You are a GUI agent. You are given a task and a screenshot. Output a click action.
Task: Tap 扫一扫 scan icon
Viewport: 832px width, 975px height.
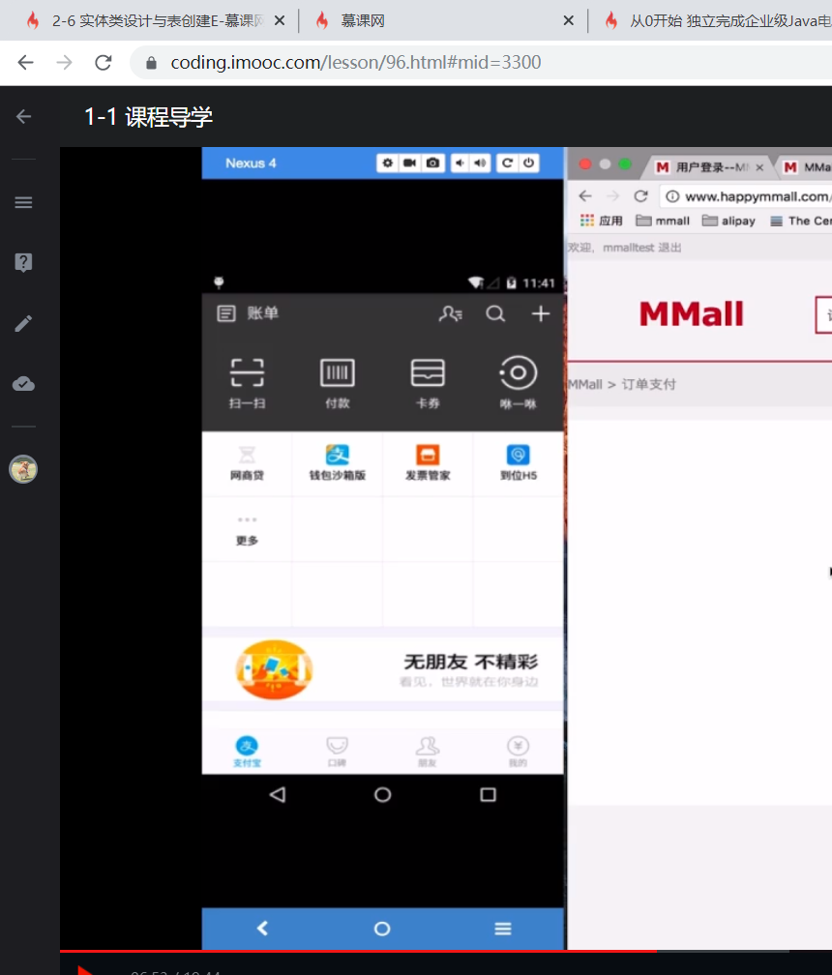[x=247, y=383]
